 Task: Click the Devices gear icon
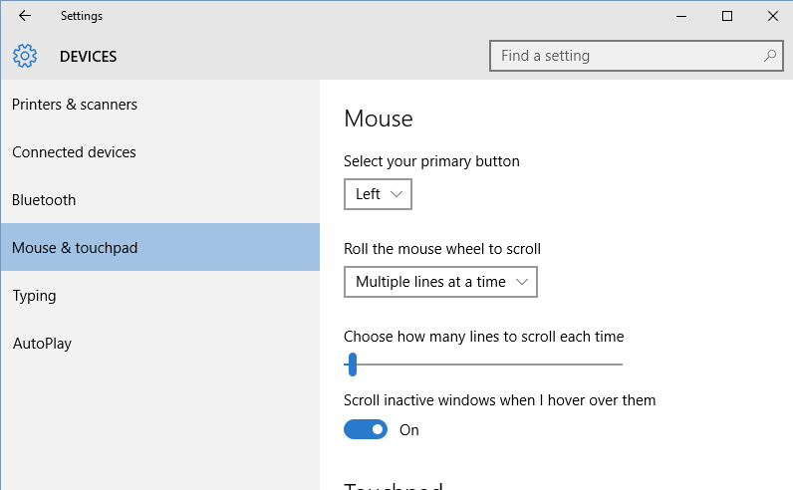pos(25,56)
